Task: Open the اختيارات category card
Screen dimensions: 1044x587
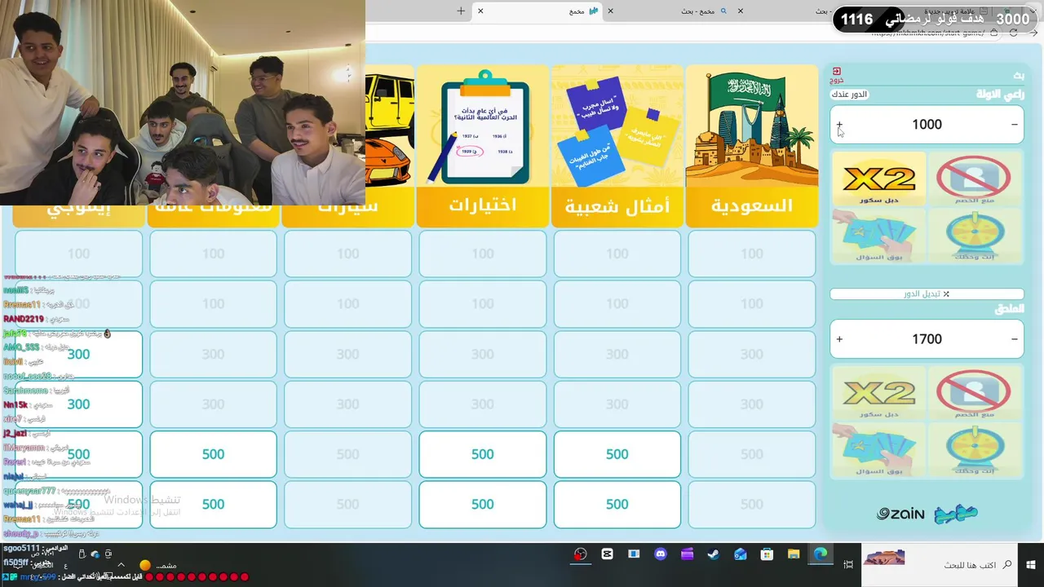Action: pyautogui.click(x=482, y=145)
